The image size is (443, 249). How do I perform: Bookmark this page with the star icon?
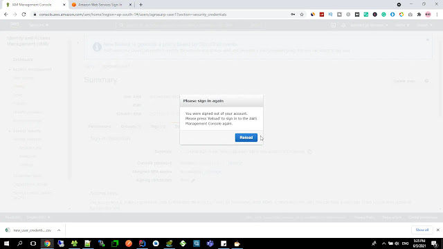302,15
